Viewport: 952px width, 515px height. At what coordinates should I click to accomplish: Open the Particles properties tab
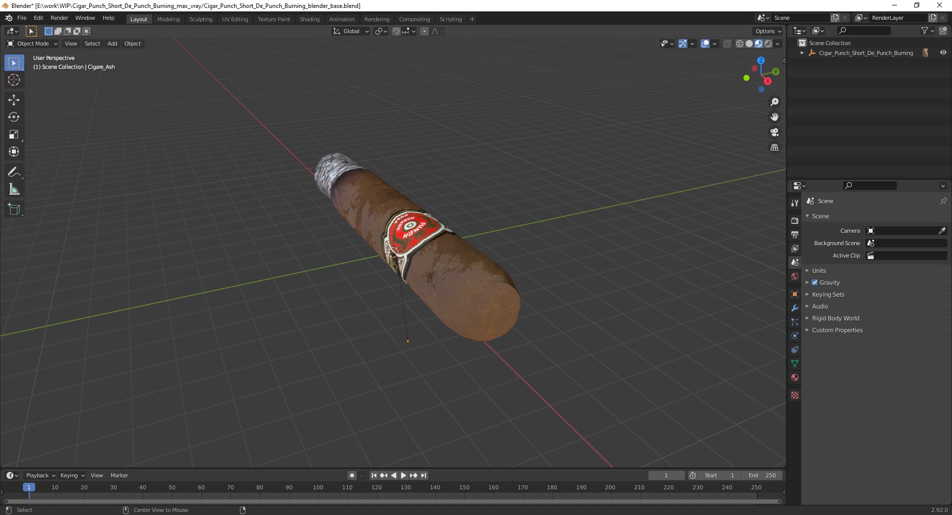(795, 322)
